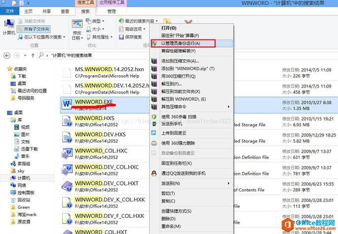
Task: Click the up-one-level arrow
Action: click(33, 55)
